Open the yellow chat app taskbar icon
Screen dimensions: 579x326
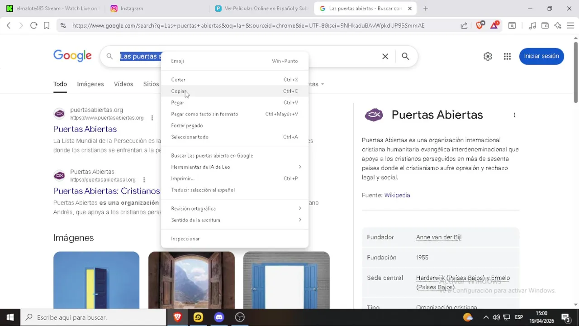(x=198, y=317)
